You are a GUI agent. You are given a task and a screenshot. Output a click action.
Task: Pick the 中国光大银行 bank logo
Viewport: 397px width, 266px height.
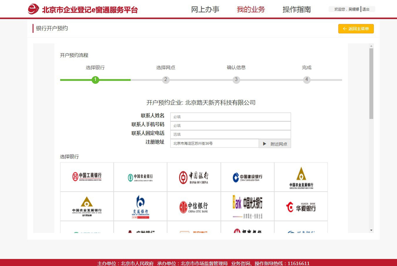click(x=248, y=206)
